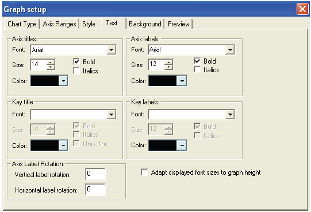Close the Graph setup dialog
Image resolution: width=311 pixels, height=212 pixels.
click(x=302, y=9)
